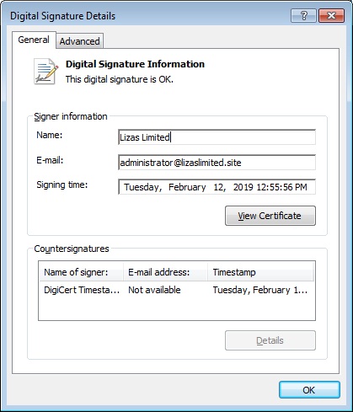Click the empty area of countersignatures list
Viewport: 353px width, 412px height.
coord(177,308)
